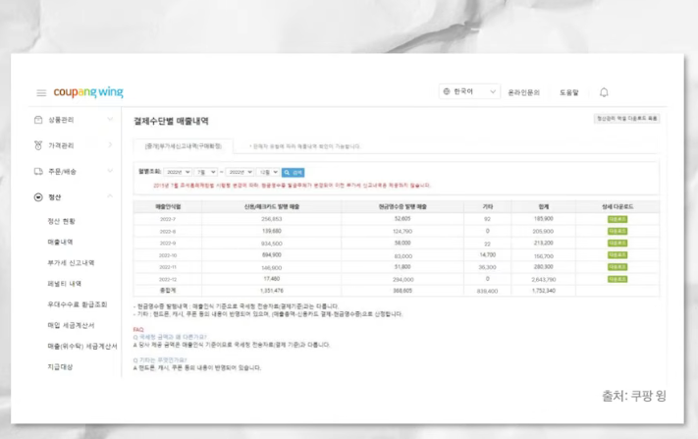Click the 매출인식월 column header
This screenshot has height=439, width=698.
point(168,206)
